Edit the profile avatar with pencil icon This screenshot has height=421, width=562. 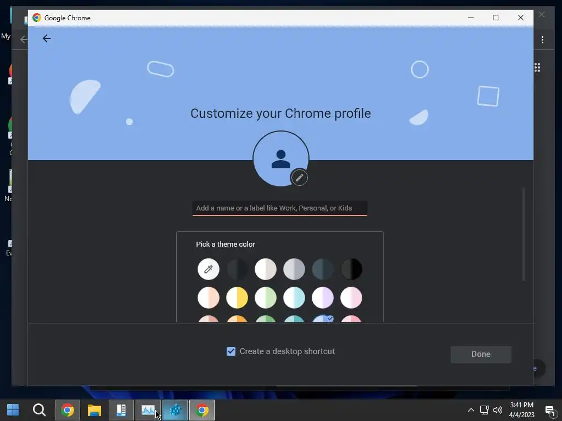(x=299, y=178)
